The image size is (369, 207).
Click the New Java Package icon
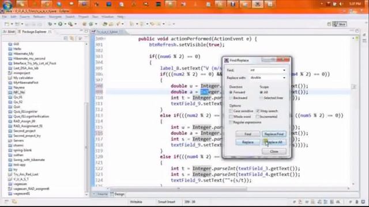click(84, 24)
